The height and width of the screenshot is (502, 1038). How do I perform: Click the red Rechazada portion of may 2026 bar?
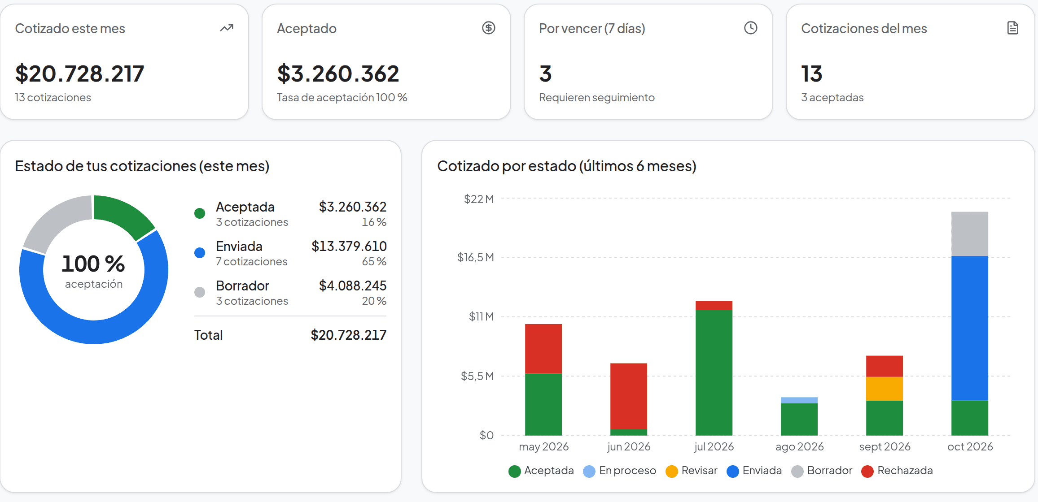click(x=543, y=349)
